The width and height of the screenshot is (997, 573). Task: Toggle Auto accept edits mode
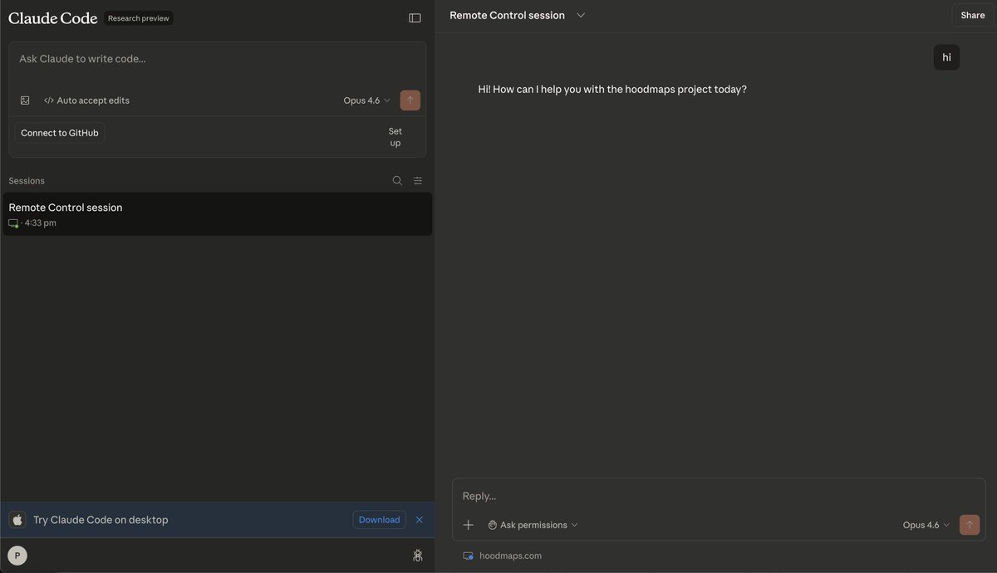[87, 100]
